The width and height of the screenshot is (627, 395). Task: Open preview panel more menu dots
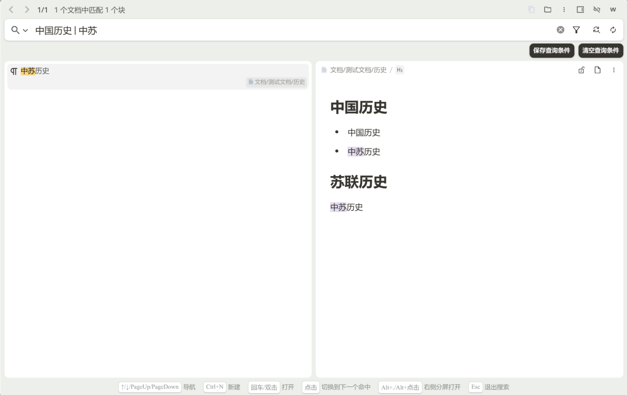pyautogui.click(x=614, y=70)
